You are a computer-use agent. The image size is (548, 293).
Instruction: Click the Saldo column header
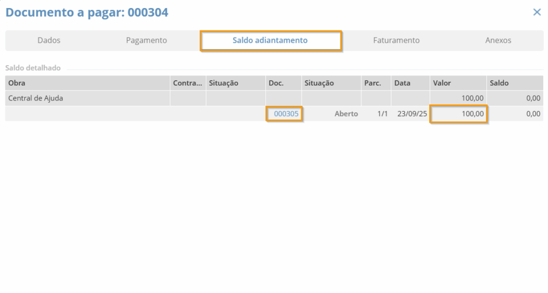pyautogui.click(x=499, y=83)
